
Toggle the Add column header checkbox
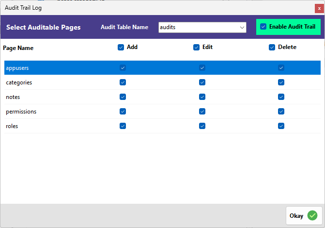(x=121, y=48)
